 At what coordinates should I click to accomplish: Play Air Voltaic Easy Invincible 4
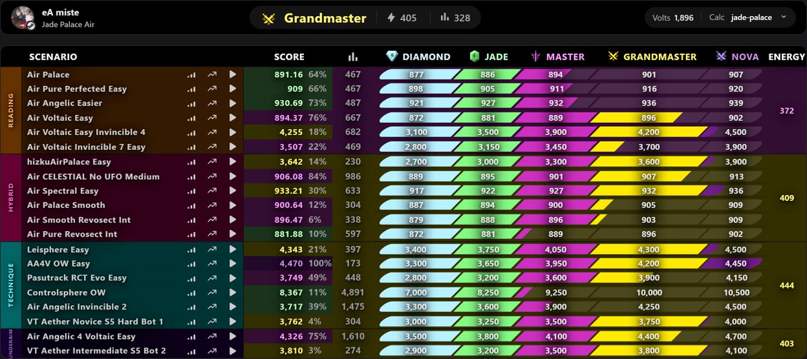[233, 132]
